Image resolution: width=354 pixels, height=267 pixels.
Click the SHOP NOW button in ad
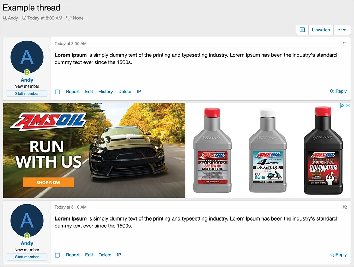[48, 182]
